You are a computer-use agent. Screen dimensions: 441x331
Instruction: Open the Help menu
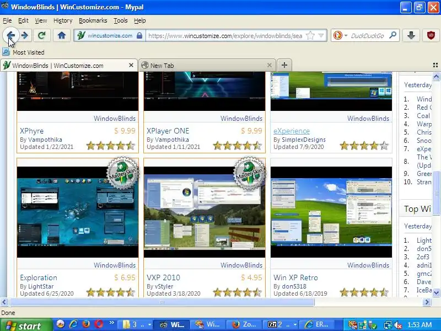[139, 20]
